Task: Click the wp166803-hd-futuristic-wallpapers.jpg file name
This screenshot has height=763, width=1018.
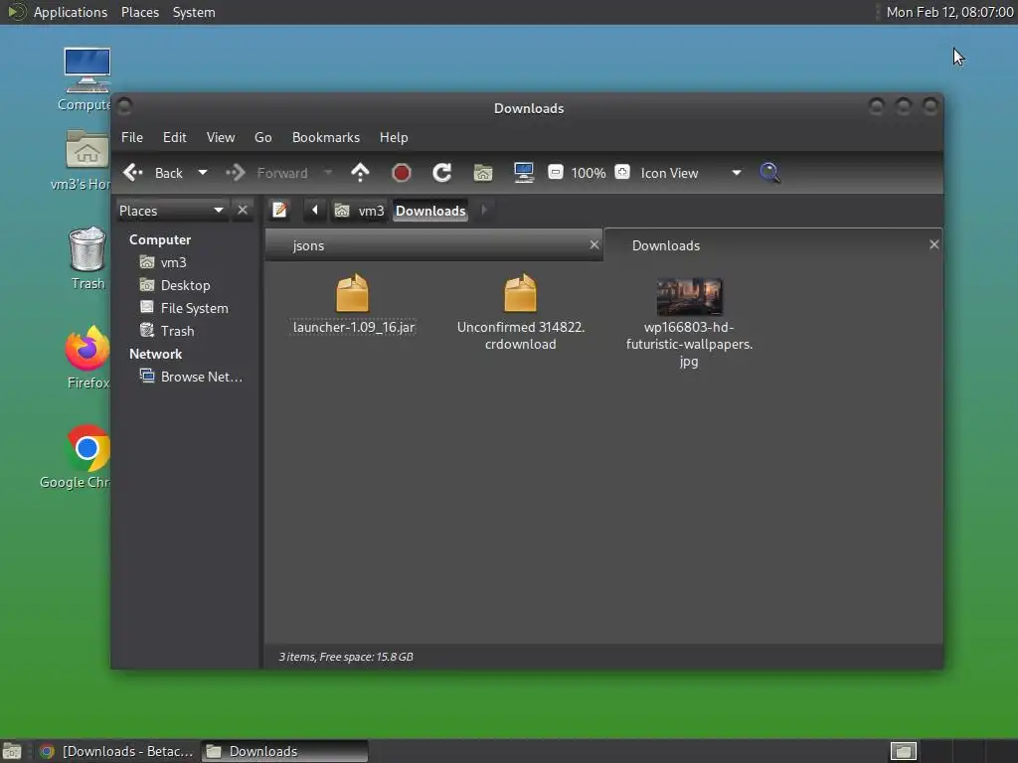Action: coord(689,344)
